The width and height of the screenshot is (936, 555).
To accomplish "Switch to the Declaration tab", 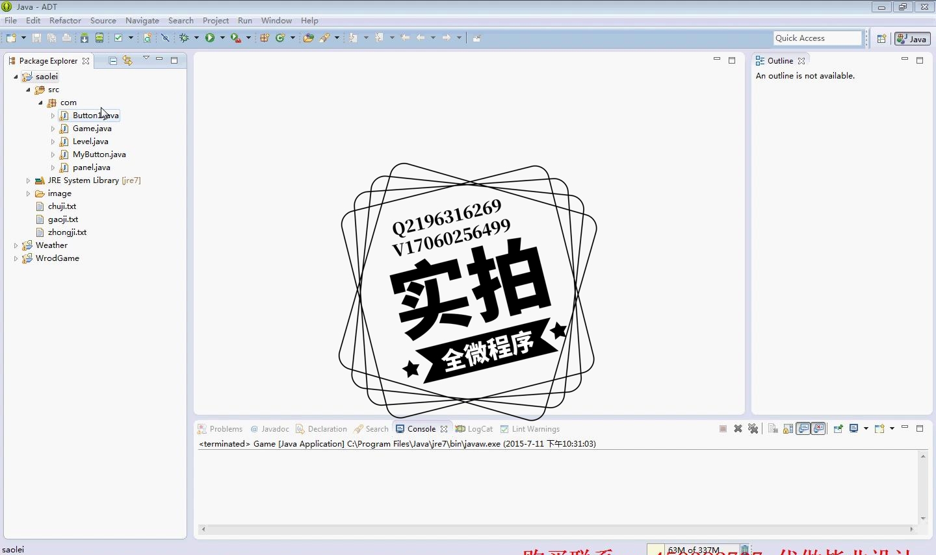I will click(321, 429).
